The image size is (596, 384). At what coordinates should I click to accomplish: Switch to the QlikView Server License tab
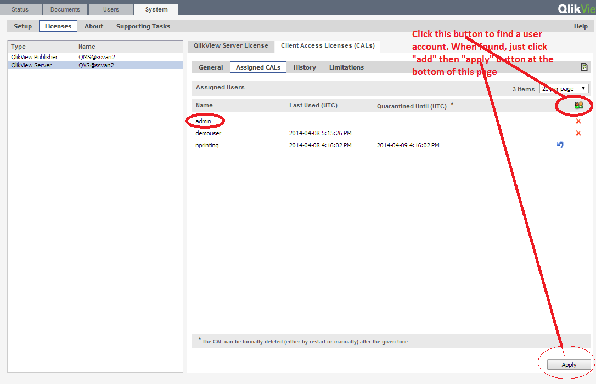[230, 46]
